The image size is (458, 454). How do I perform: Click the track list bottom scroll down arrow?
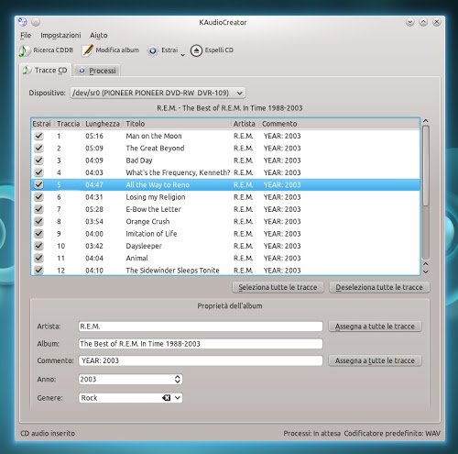(x=426, y=271)
